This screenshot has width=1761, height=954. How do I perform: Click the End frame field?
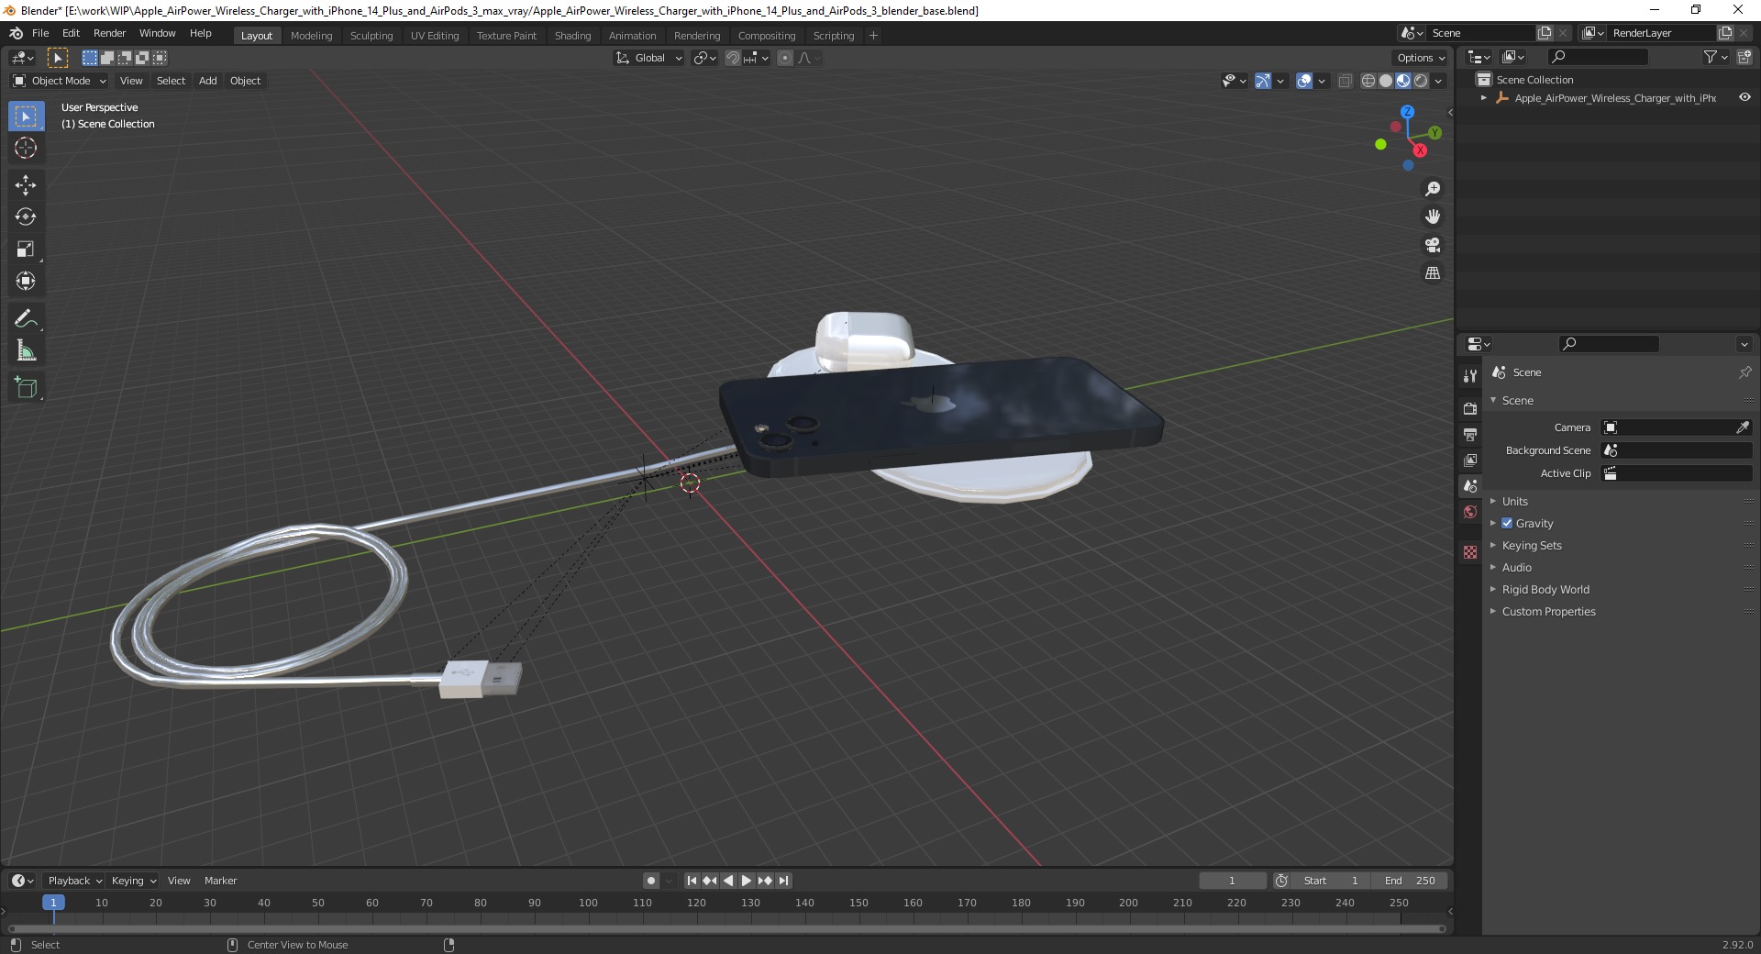click(1410, 881)
